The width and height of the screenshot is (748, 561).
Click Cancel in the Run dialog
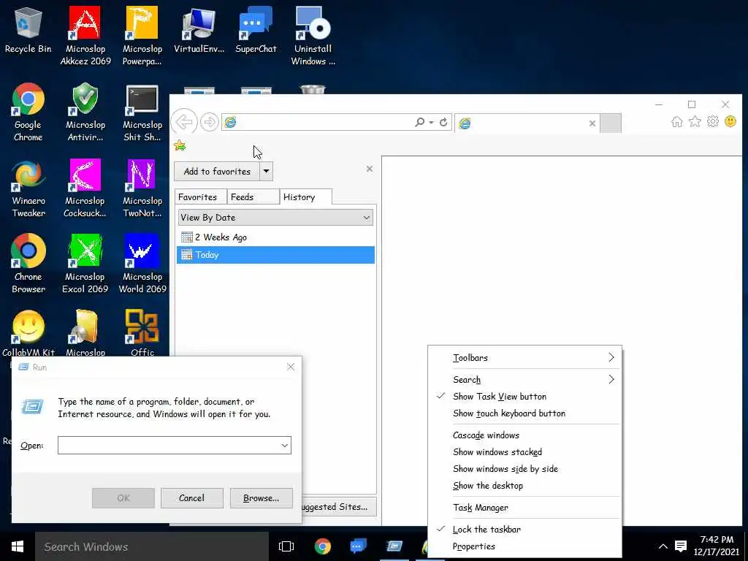pos(192,498)
